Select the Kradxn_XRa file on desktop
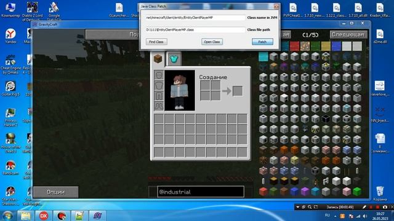Viewport: 394px width, 221px height. 380,10
